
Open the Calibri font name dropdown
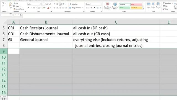tap(40, 4)
